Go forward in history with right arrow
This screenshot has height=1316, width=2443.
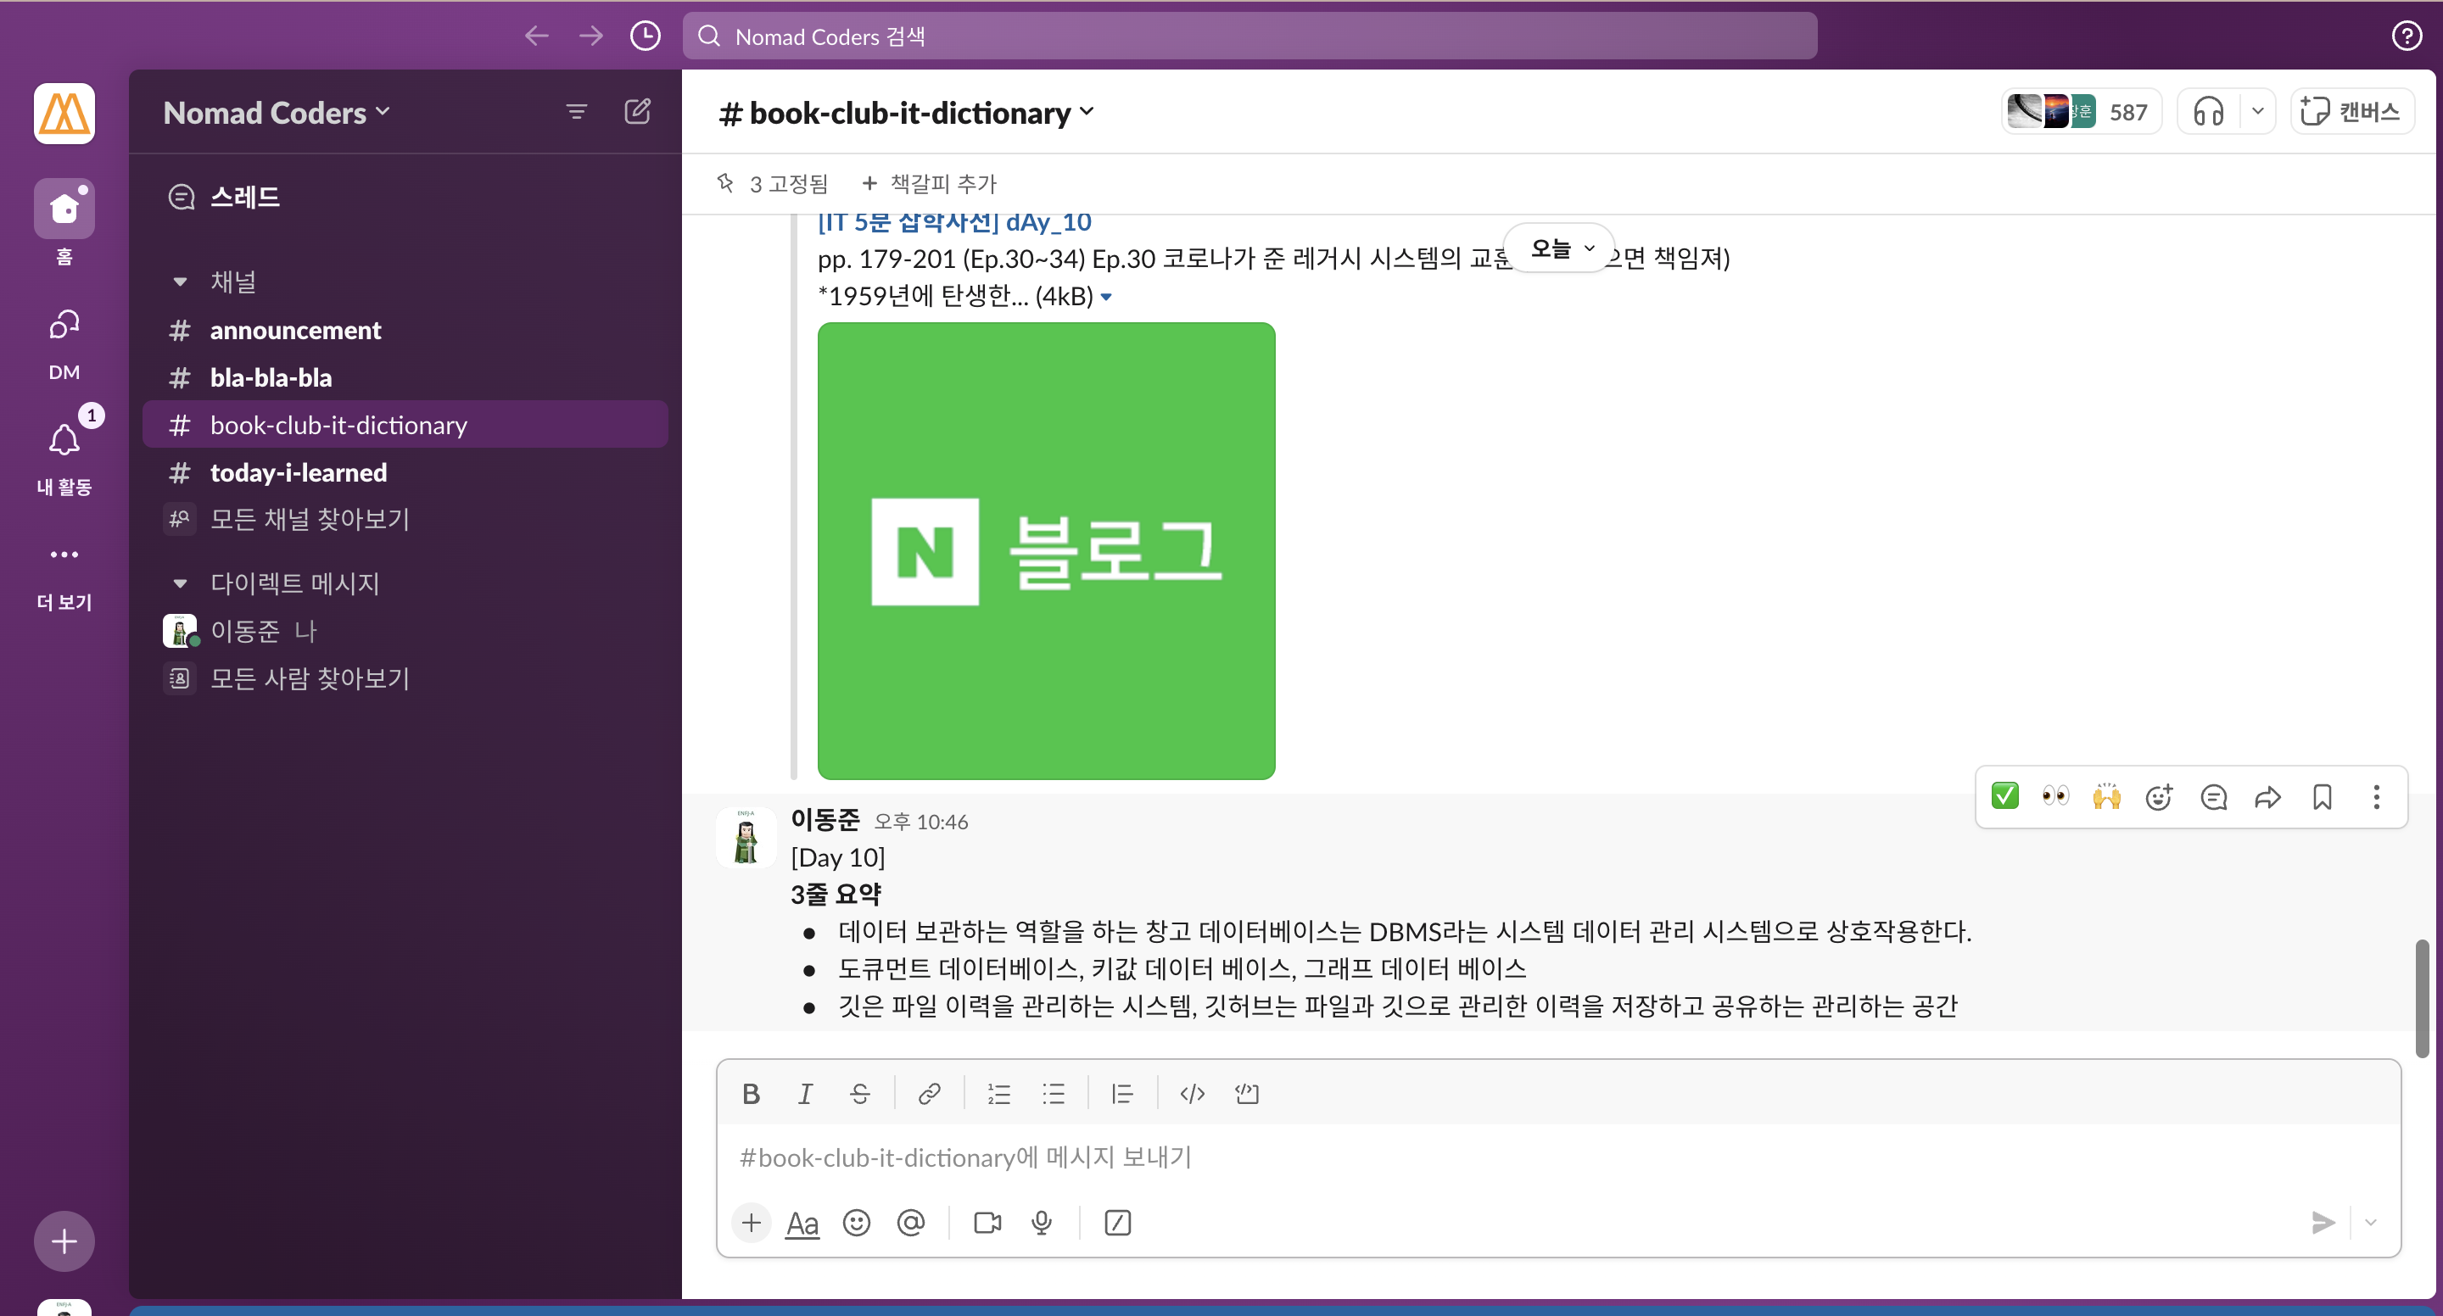point(591,36)
